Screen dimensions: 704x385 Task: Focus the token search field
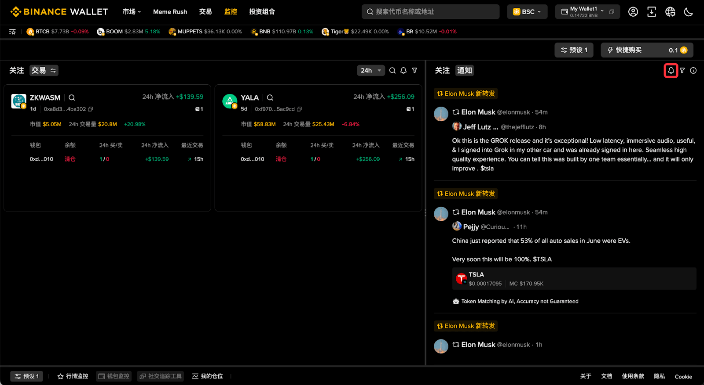coord(430,12)
